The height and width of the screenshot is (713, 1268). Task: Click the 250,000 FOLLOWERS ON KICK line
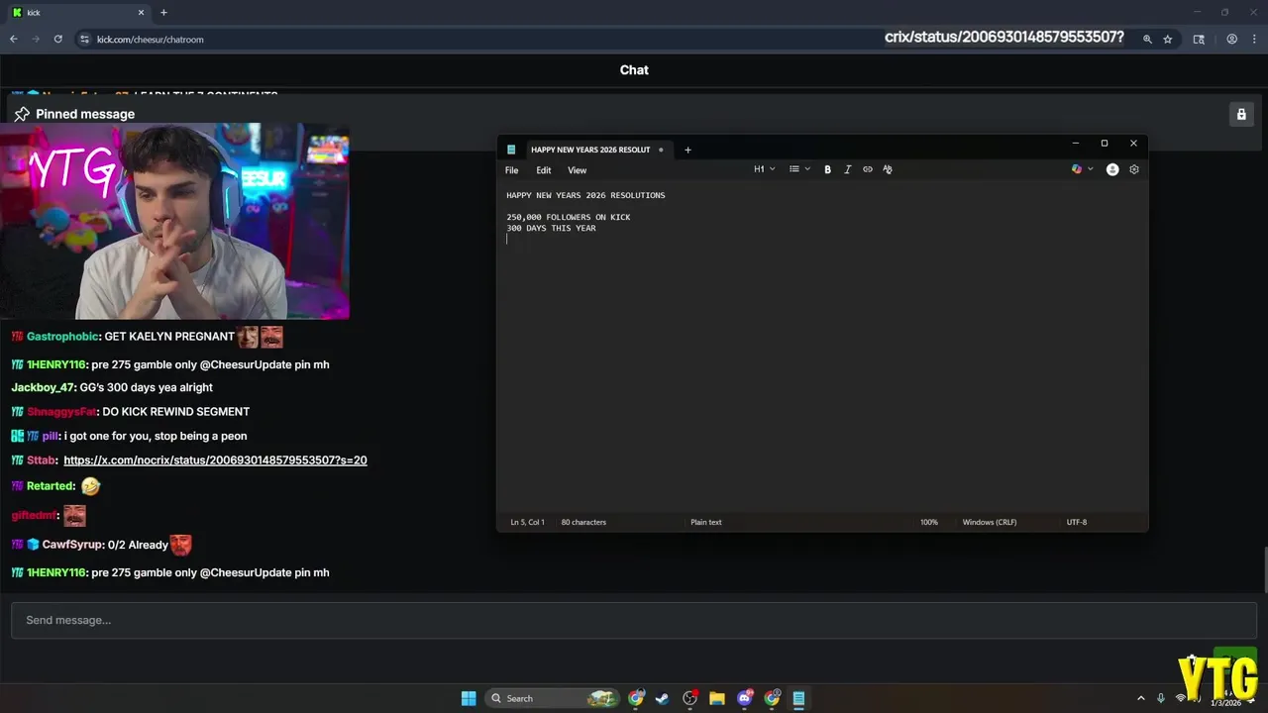[x=569, y=217]
